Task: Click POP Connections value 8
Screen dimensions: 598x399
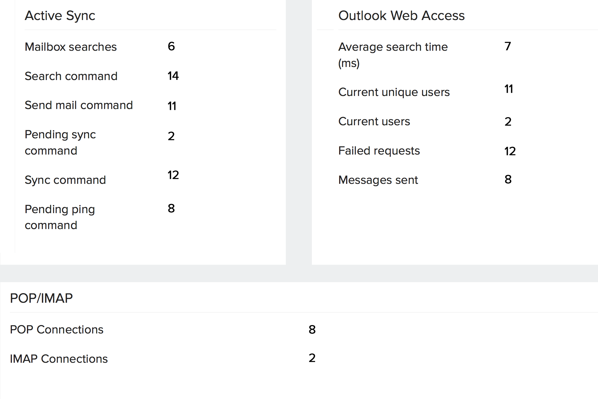Action: (312, 329)
